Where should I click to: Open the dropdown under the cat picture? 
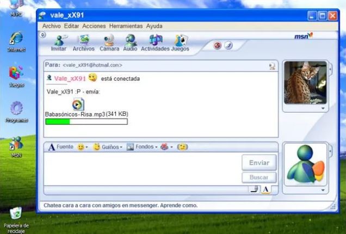tap(323, 108)
